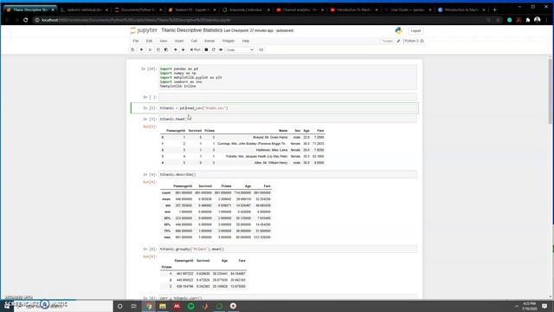
Task: Reload the page
Action: (25, 20)
